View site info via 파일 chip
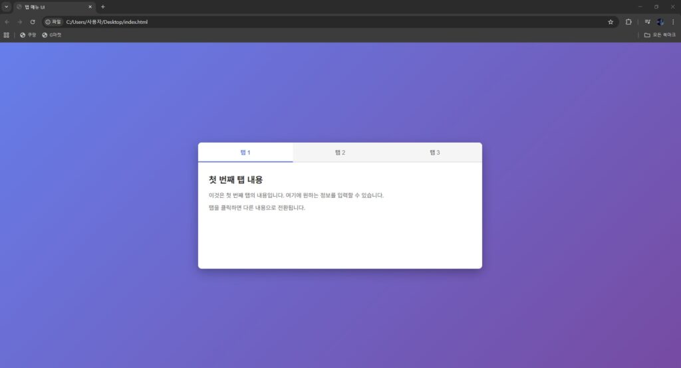The width and height of the screenshot is (681, 368). pos(53,22)
